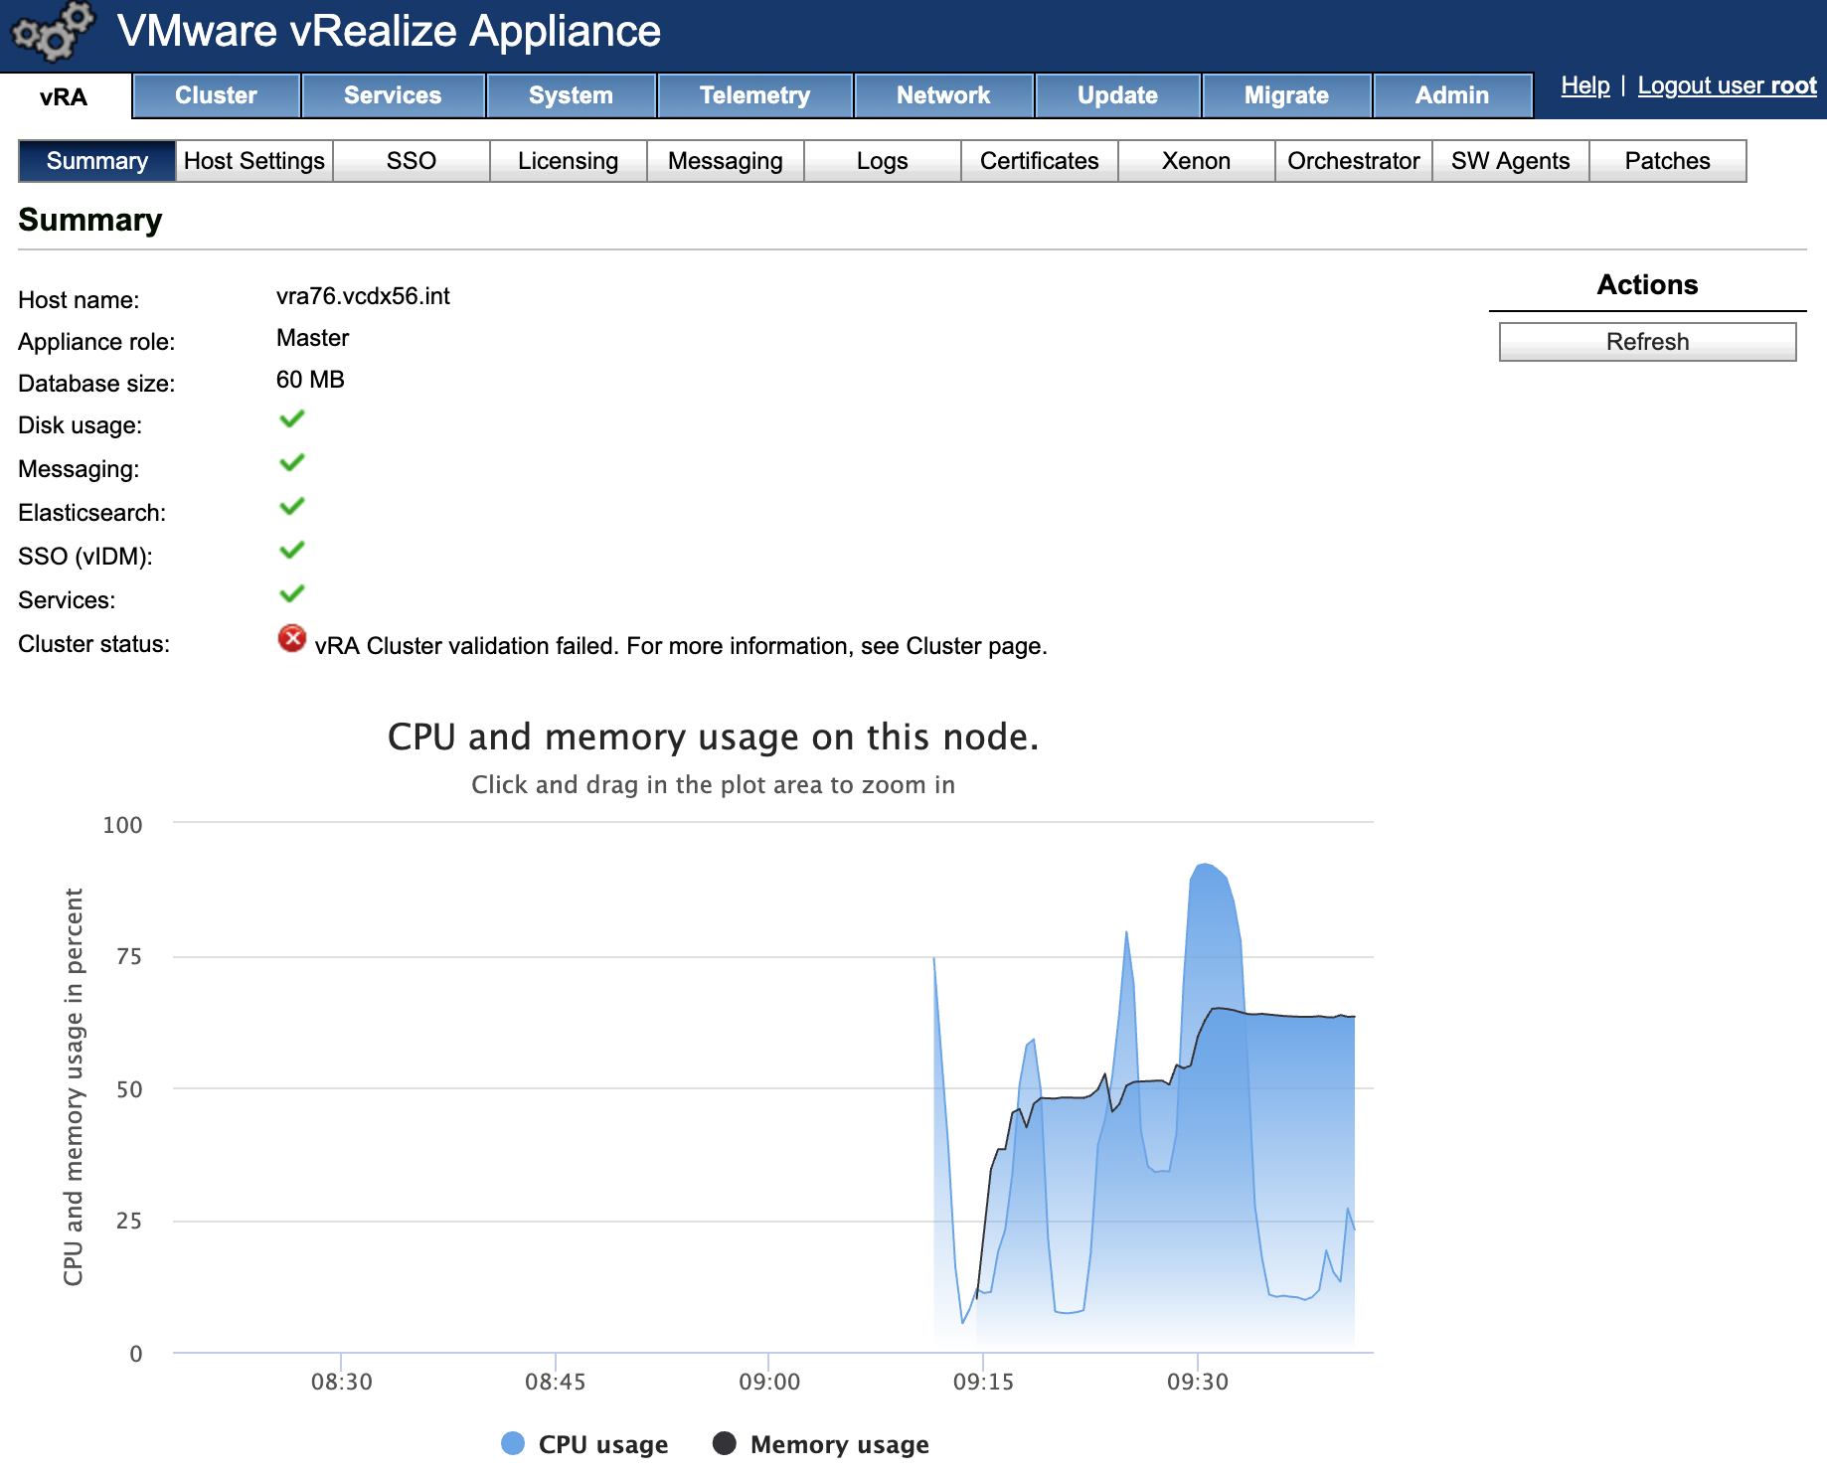Click the Memory usage legend label

point(840,1444)
